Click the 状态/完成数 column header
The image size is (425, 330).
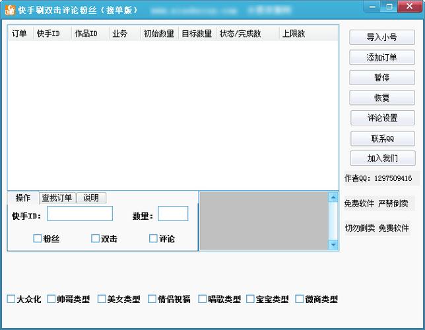[x=247, y=34]
